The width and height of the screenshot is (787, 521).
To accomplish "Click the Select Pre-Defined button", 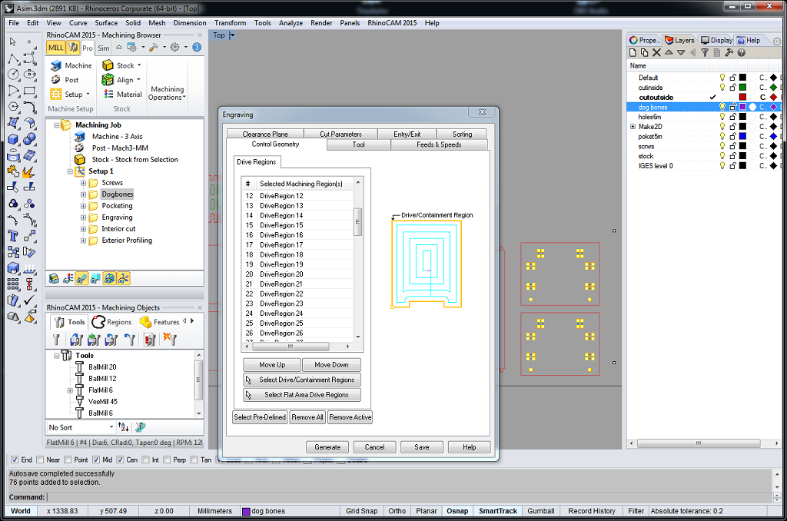I will pos(260,417).
